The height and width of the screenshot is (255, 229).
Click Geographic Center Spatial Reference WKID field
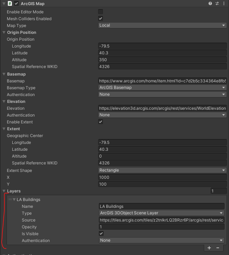(162, 163)
